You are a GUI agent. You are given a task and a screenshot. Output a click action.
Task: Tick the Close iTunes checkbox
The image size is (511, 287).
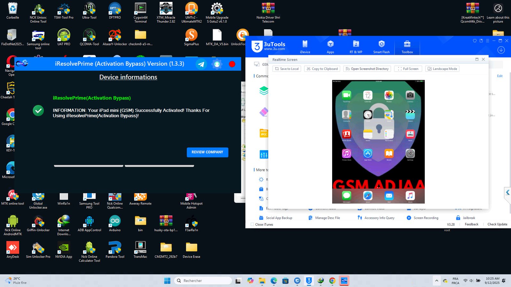click(x=252, y=224)
